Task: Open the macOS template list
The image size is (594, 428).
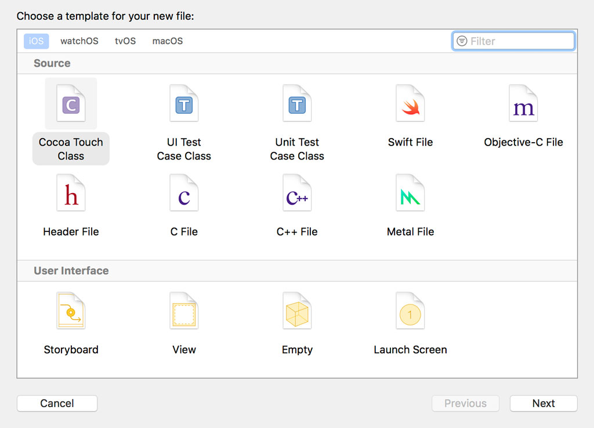Action: coord(167,41)
